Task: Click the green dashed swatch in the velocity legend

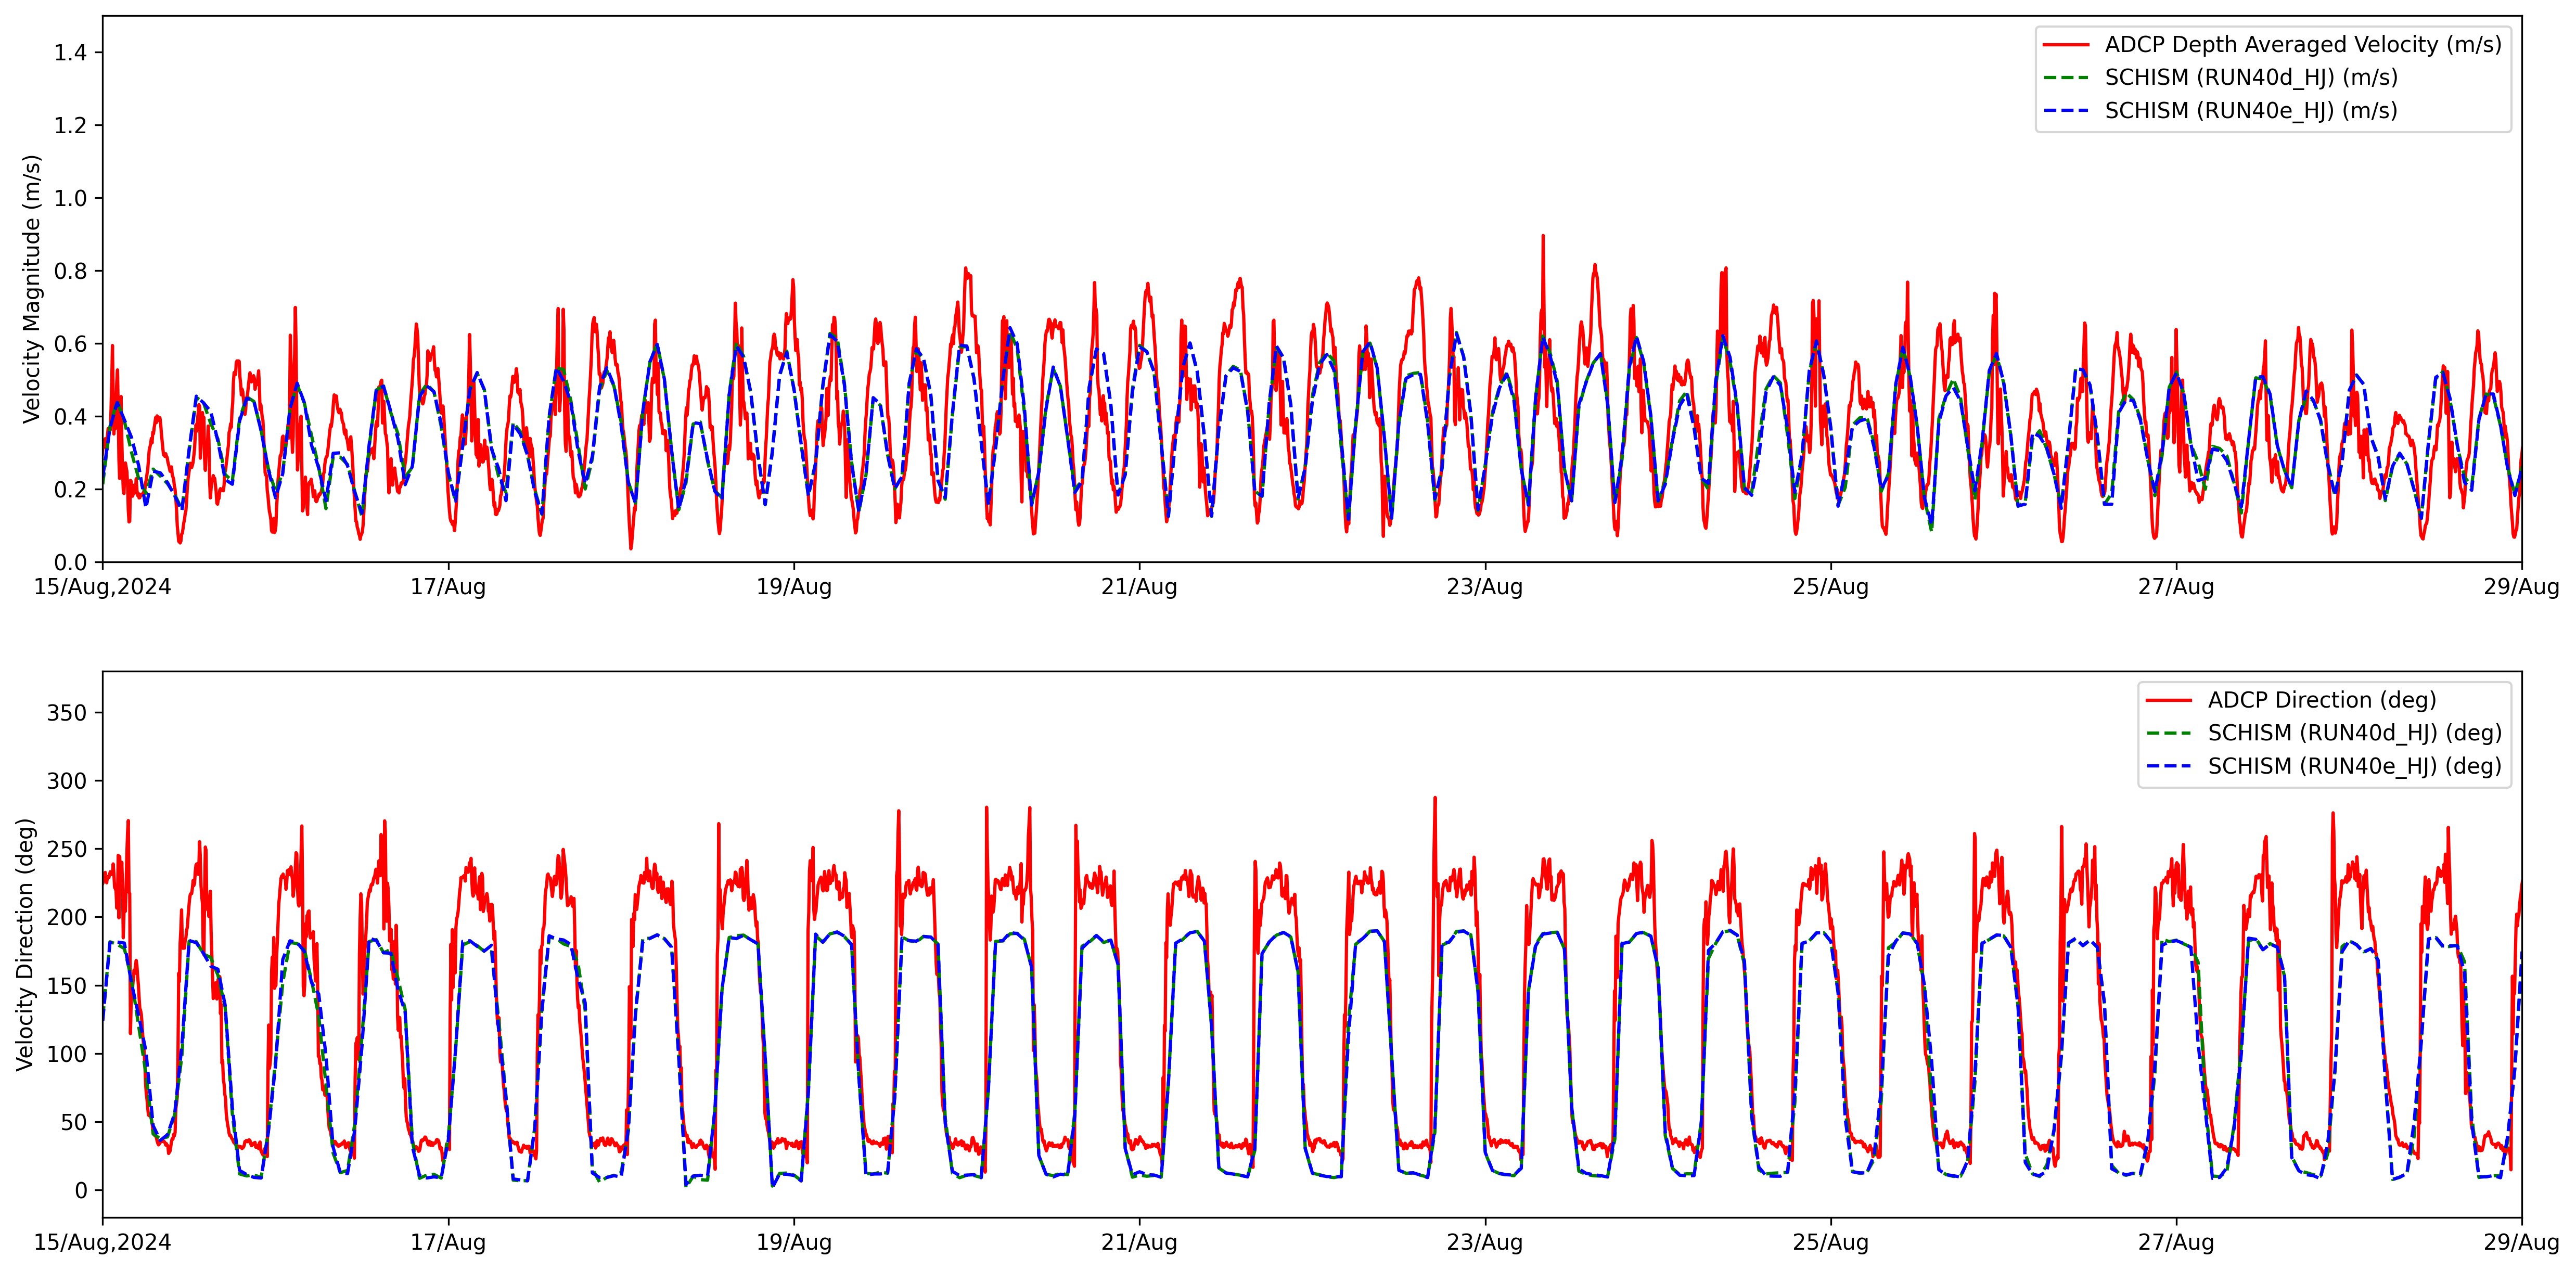Action: [2066, 78]
